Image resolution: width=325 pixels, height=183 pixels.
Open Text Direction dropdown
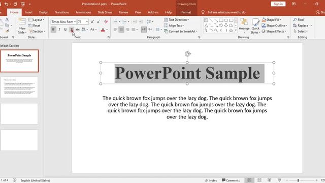click(176, 20)
